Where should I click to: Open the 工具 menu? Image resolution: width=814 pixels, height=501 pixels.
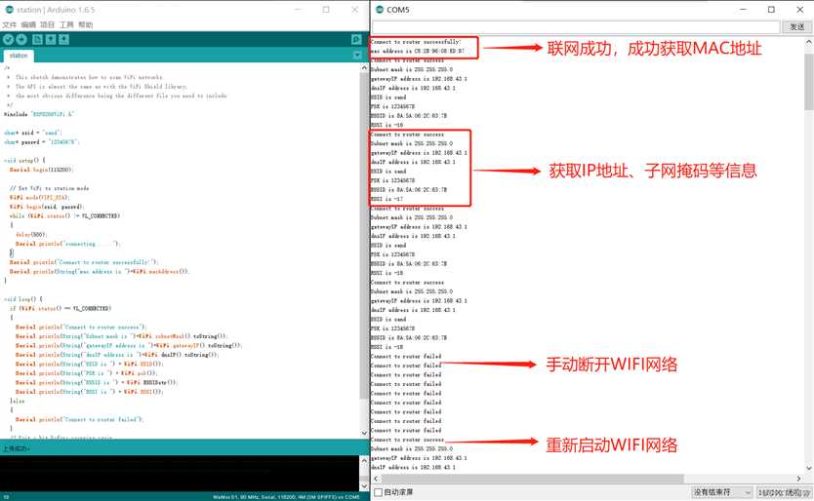point(66,25)
